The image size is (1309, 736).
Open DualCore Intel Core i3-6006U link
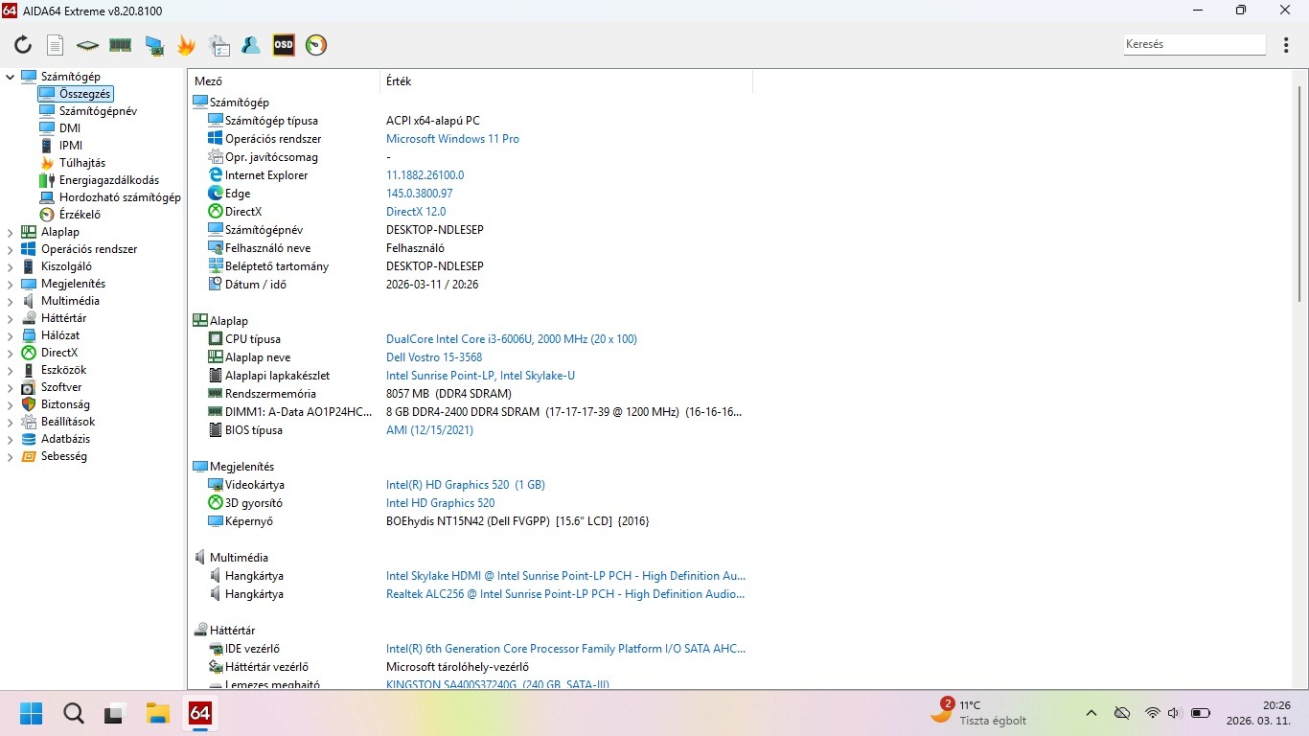tap(512, 339)
